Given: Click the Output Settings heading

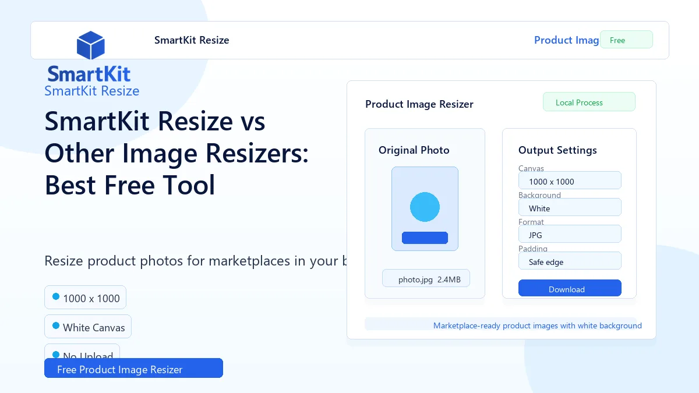Looking at the screenshot, I should point(557,150).
